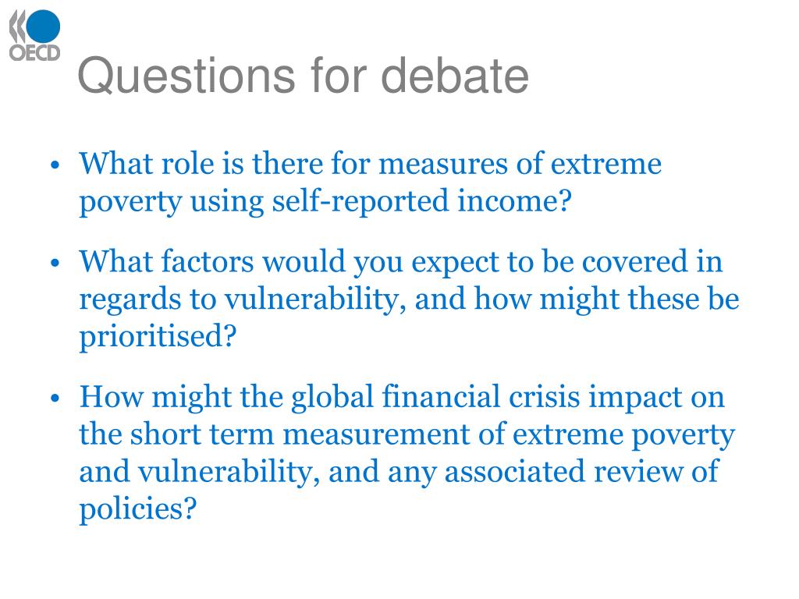Click the phrase 'global financial crisis'
The width and height of the screenshot is (799, 599).
coord(435,397)
